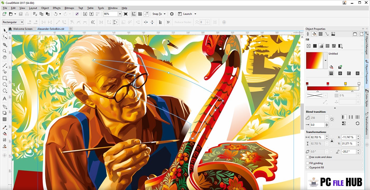Viewport: 370px width, 190px height.
Task: Open the Bitmaps menu
Action: [x=69, y=8]
